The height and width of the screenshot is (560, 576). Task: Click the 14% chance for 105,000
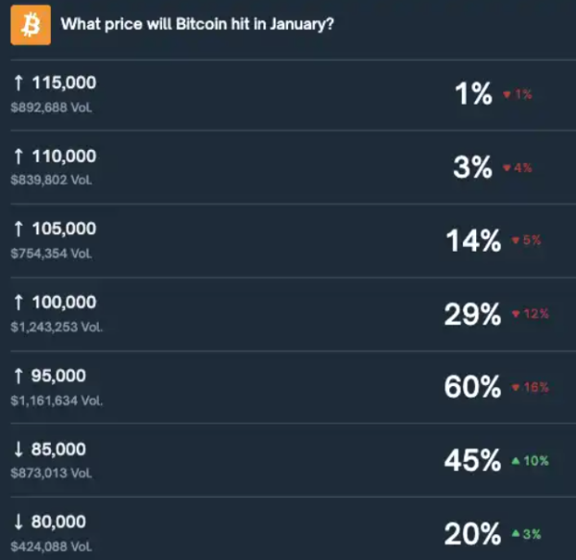click(473, 241)
